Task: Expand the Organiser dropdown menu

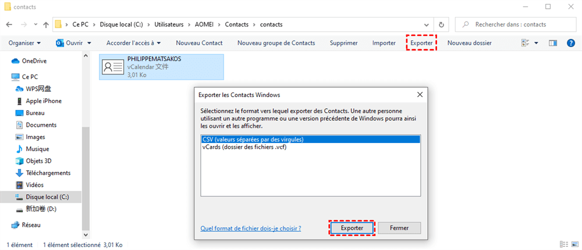Action: point(24,43)
